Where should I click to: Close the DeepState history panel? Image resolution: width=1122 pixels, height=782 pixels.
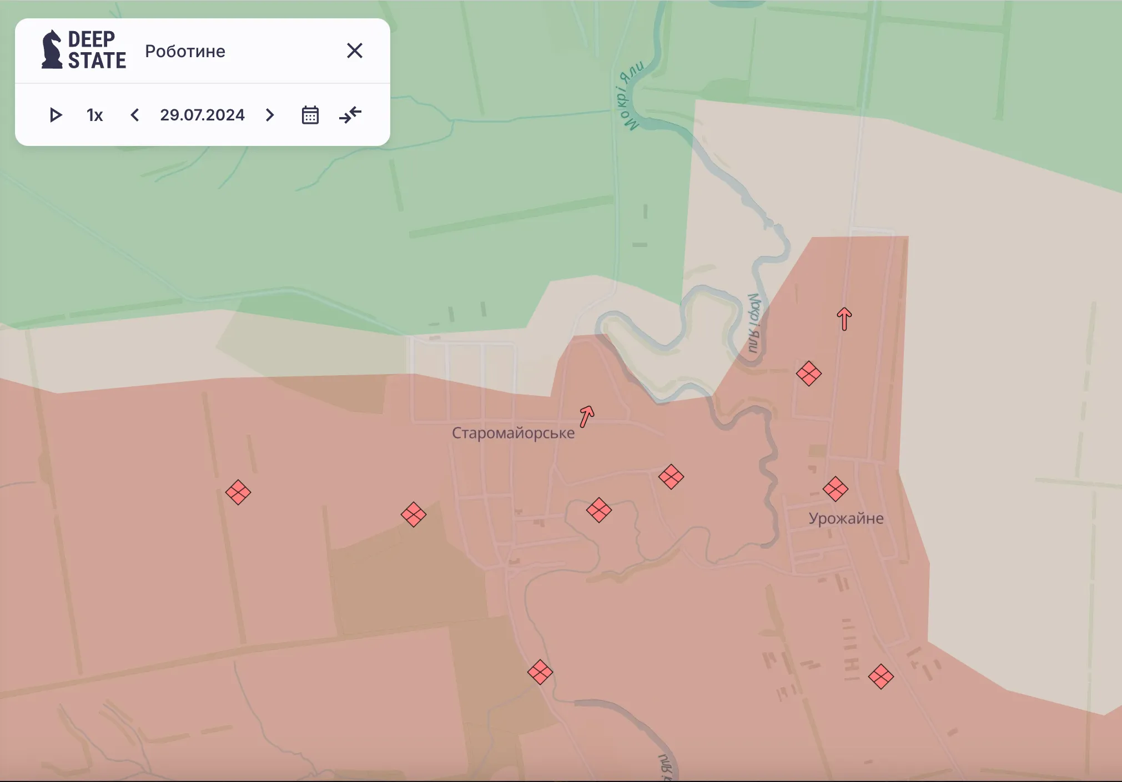(x=354, y=51)
